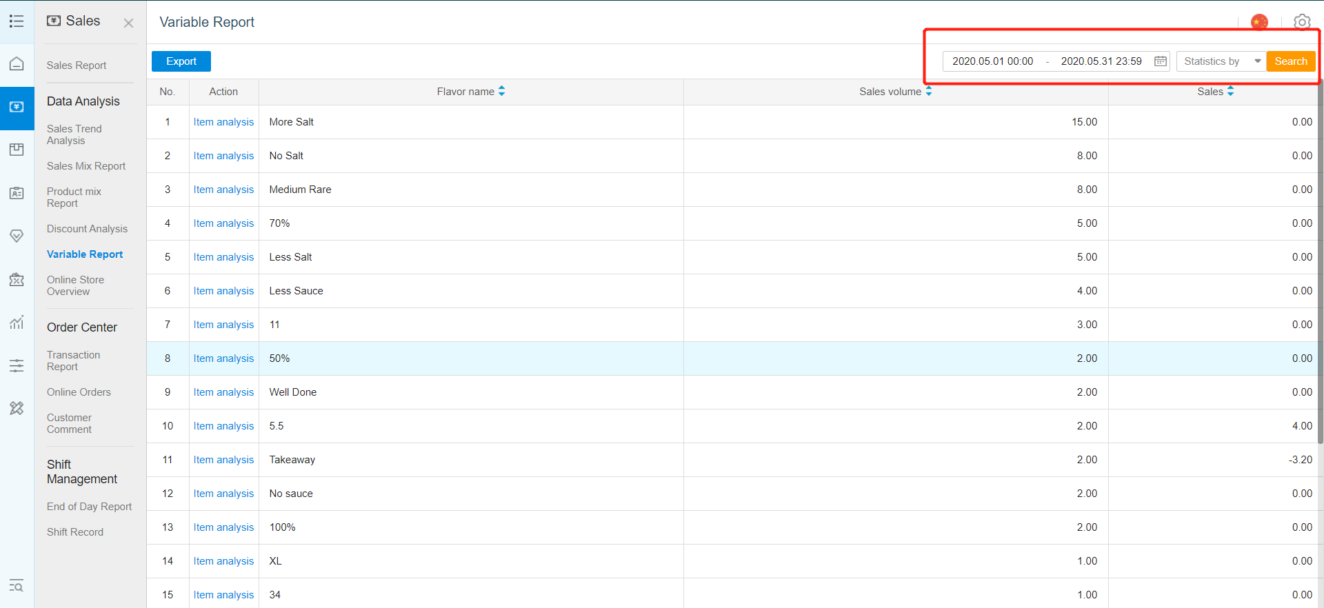Image resolution: width=1324 pixels, height=608 pixels.
Task: Close the Sales panel with X icon
Action: click(128, 23)
